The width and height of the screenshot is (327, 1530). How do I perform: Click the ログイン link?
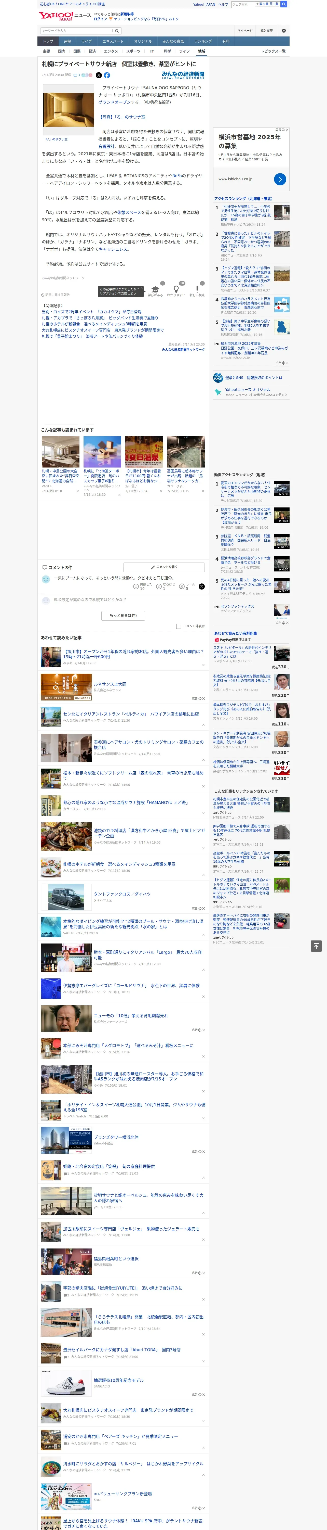coord(100,19)
